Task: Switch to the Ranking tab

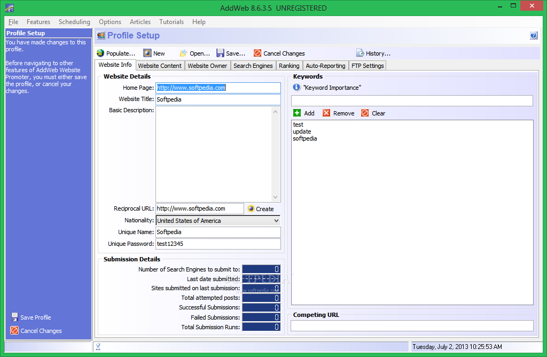Action: coord(289,66)
